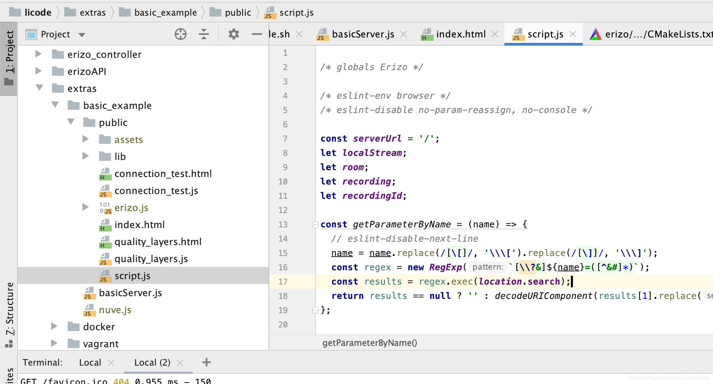
Task: Close the basicServer.js tab
Action: (404, 34)
